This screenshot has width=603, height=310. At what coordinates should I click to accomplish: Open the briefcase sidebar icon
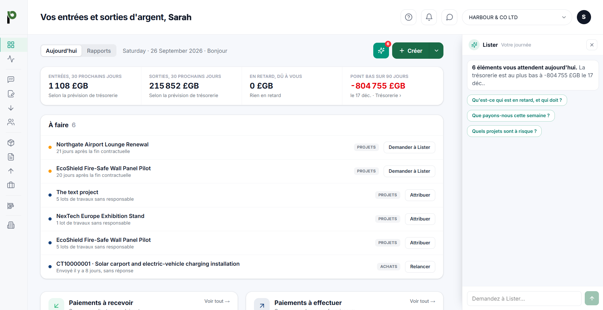11,185
